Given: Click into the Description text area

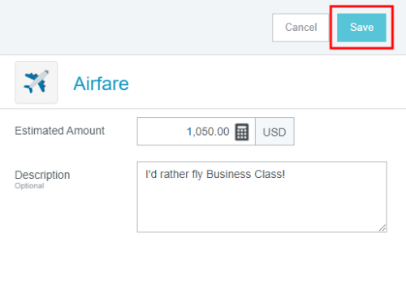Looking at the screenshot, I should coord(262,197).
